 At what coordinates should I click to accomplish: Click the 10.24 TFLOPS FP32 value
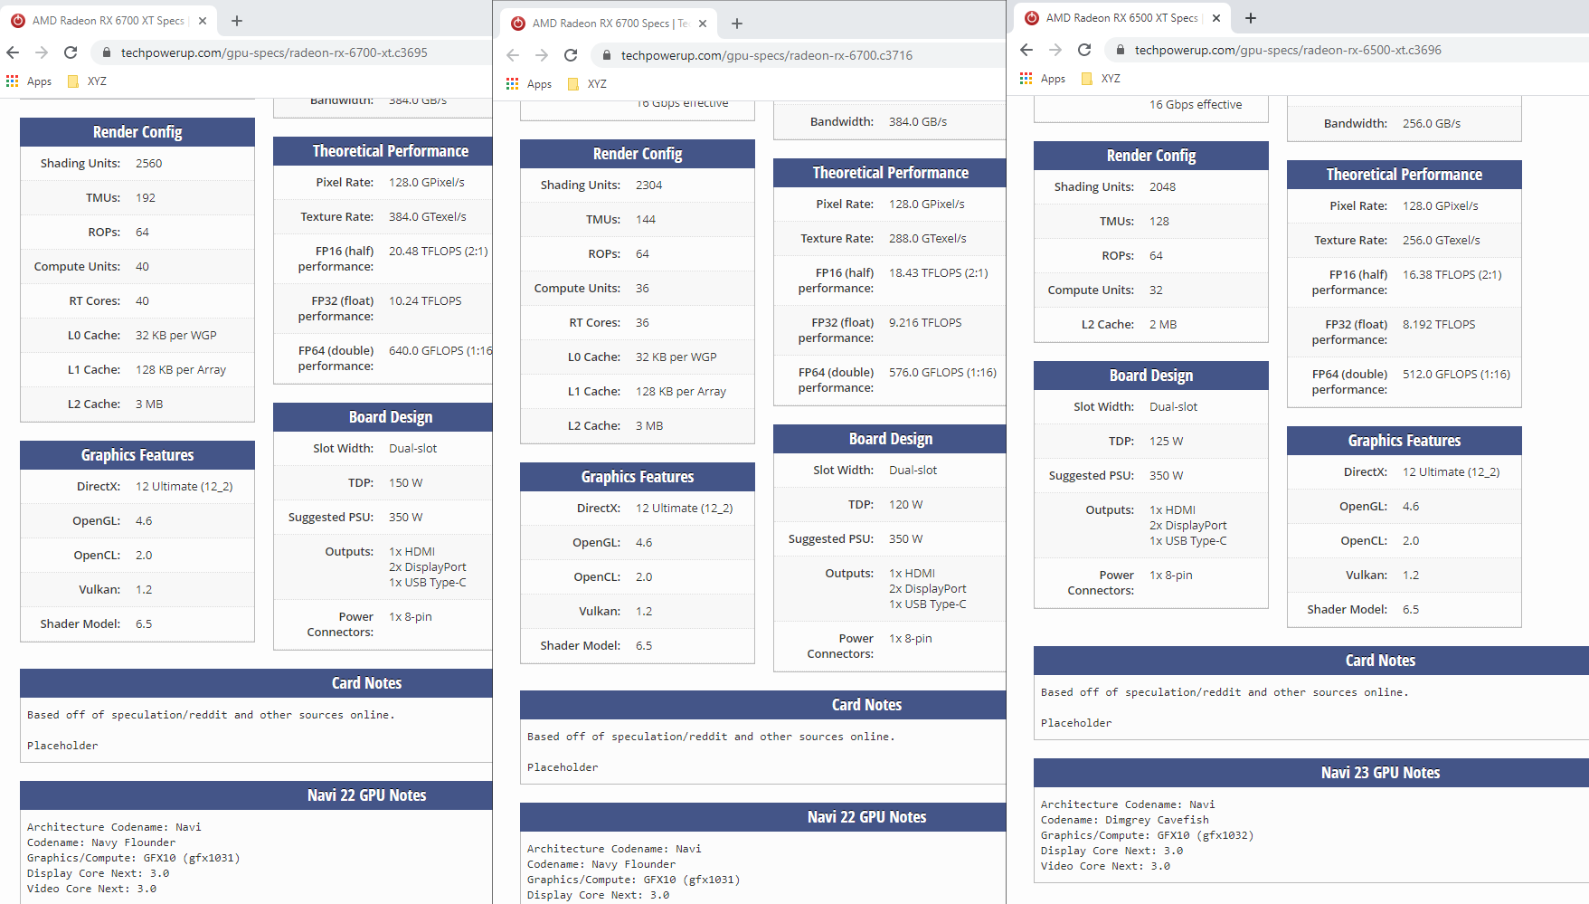point(425,301)
